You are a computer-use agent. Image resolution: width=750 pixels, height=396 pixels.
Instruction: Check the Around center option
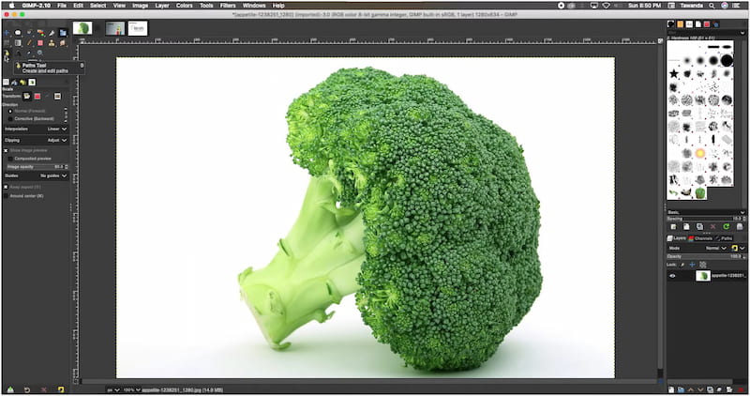click(6, 195)
